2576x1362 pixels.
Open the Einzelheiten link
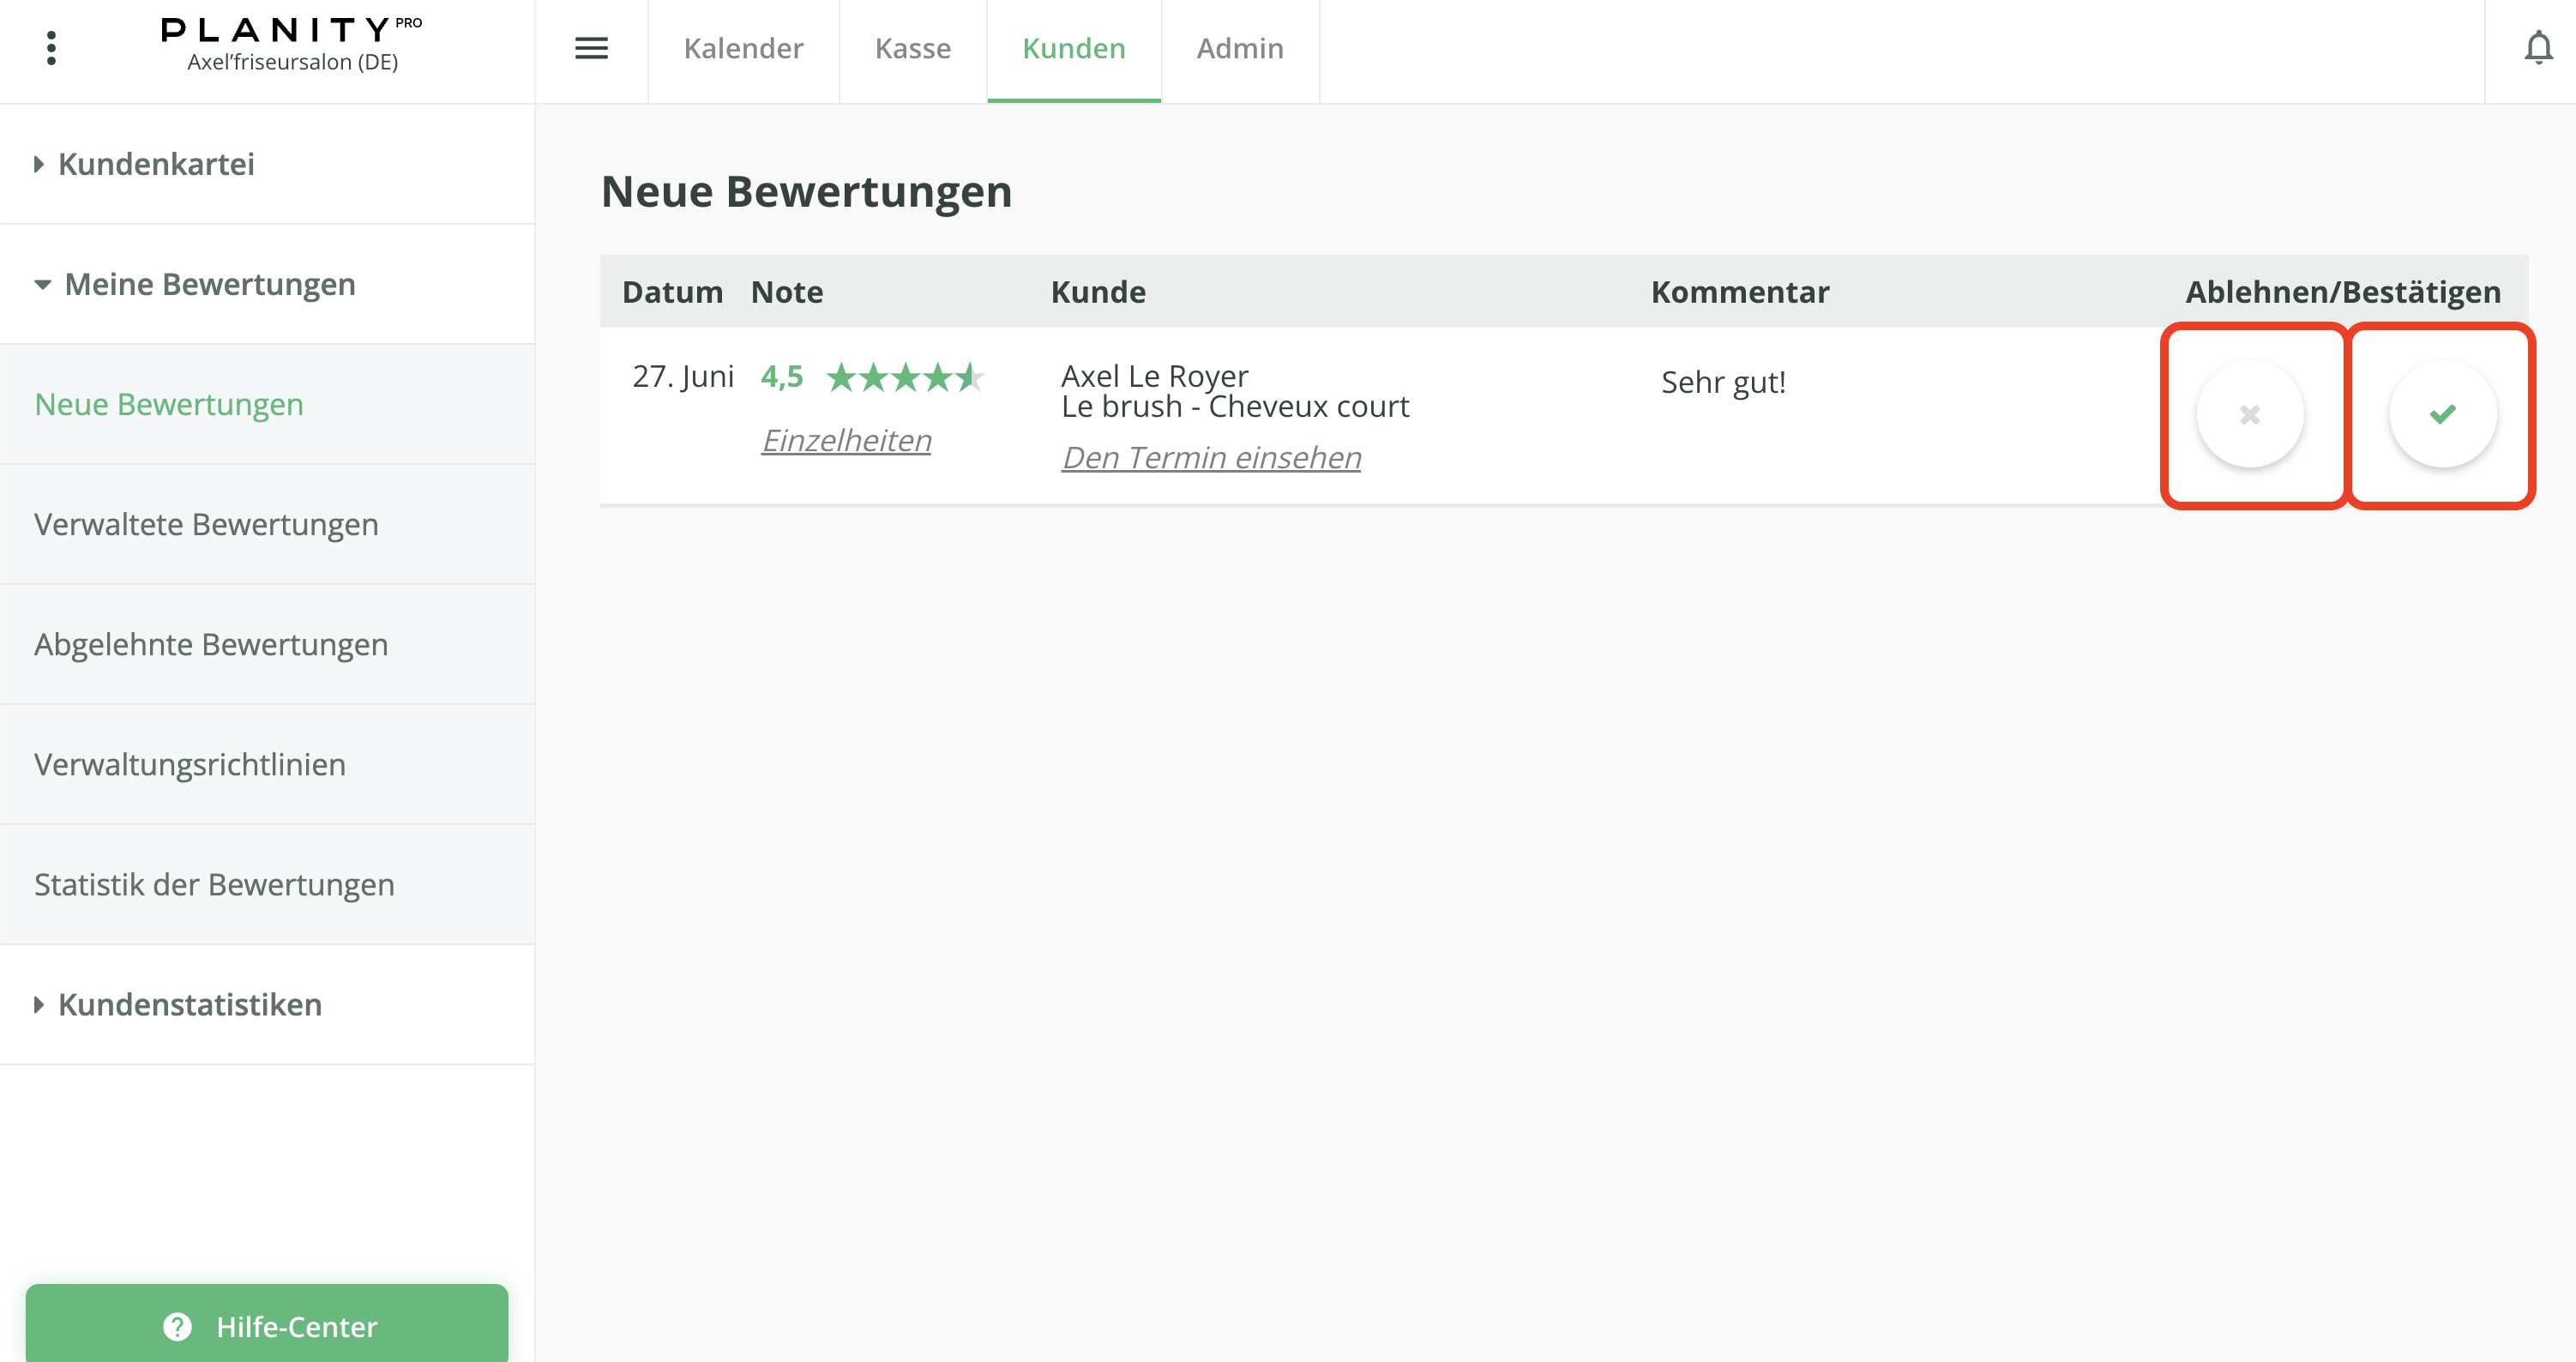coord(846,440)
